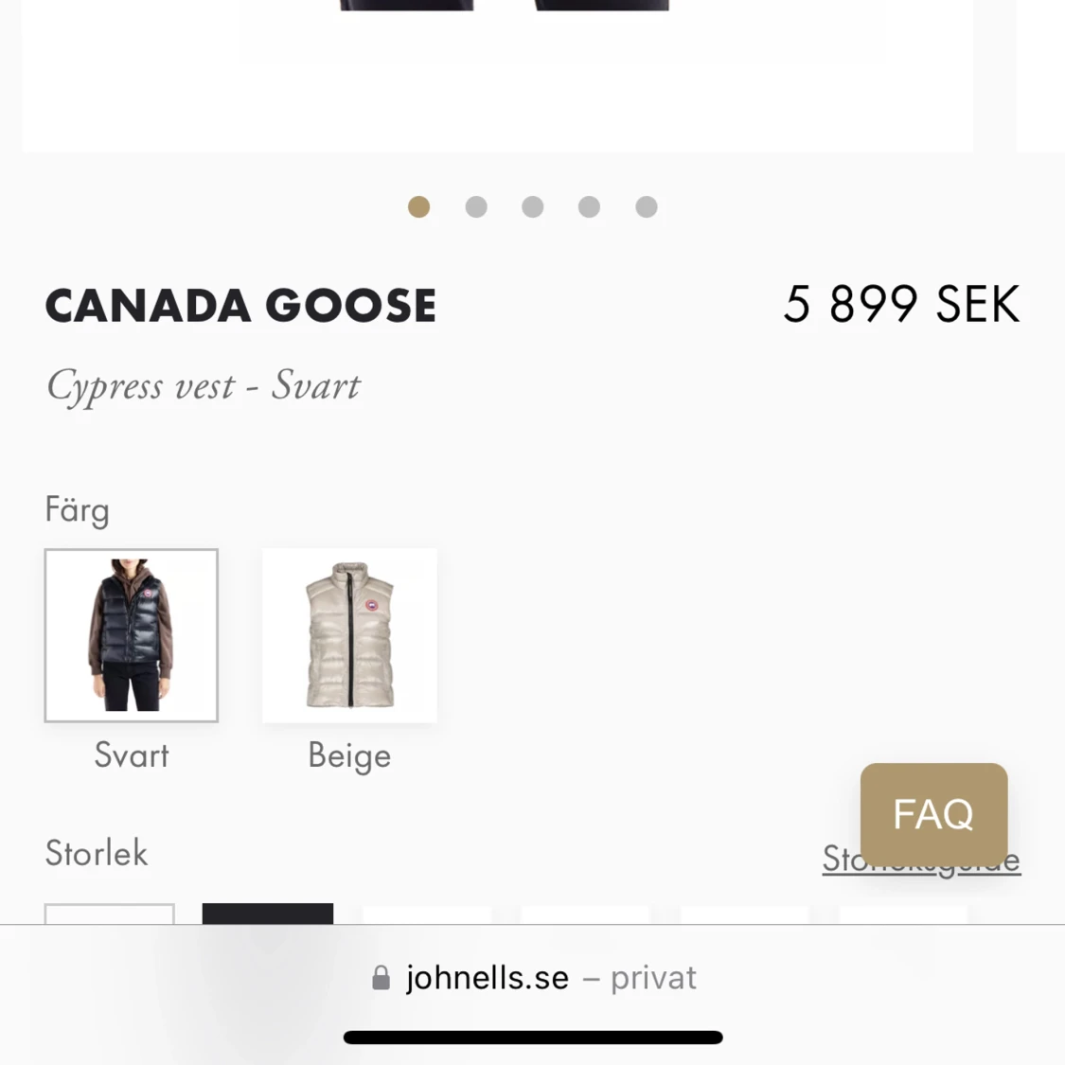Tap the Beige color label text
1065x1065 pixels.
click(349, 755)
